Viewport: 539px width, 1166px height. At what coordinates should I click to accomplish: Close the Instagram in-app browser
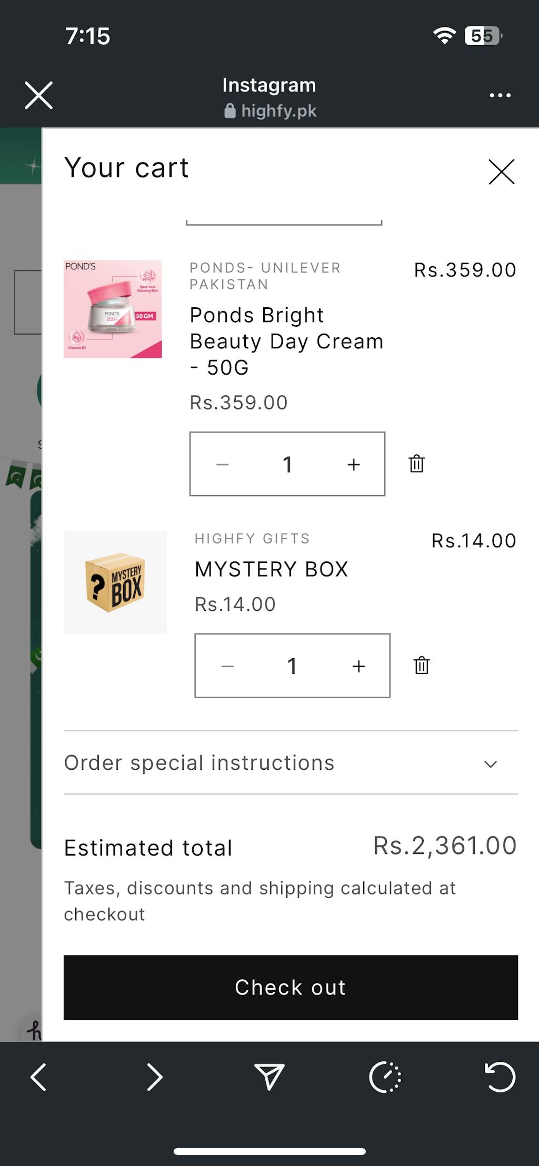click(38, 96)
